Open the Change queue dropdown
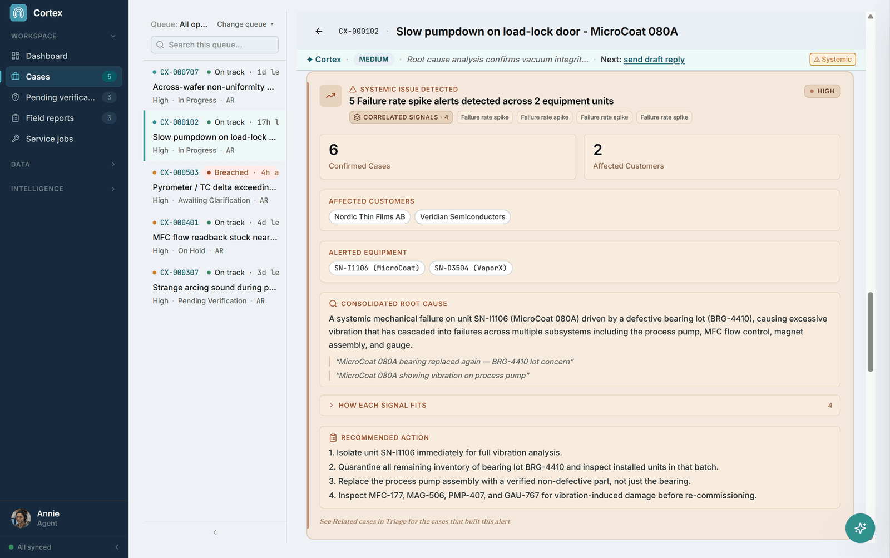The height and width of the screenshot is (558, 890). pos(245,24)
